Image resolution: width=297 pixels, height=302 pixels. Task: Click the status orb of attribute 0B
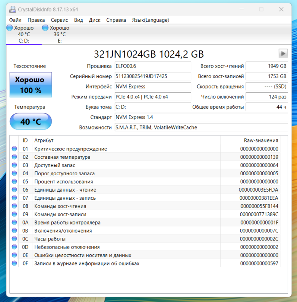pyautogui.click(x=14, y=230)
